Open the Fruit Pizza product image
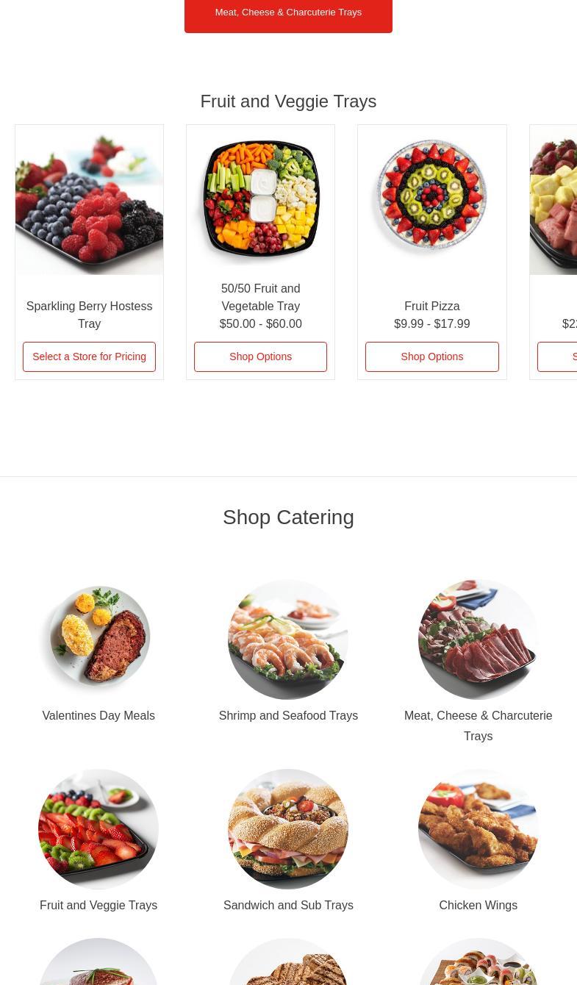The image size is (577, 985). click(x=431, y=200)
